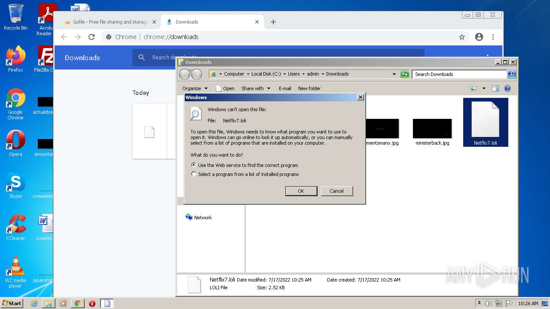Open the file explorer taskbar icon

point(49,303)
